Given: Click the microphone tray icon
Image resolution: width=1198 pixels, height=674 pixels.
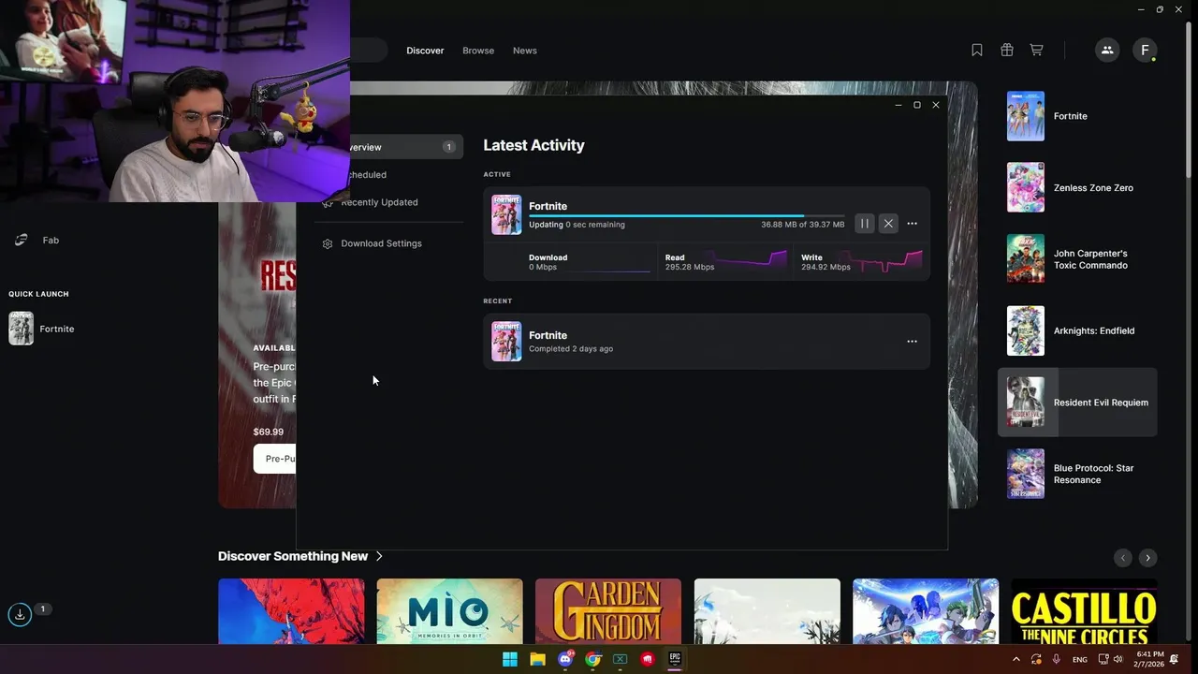Looking at the screenshot, I should pos(1056,659).
